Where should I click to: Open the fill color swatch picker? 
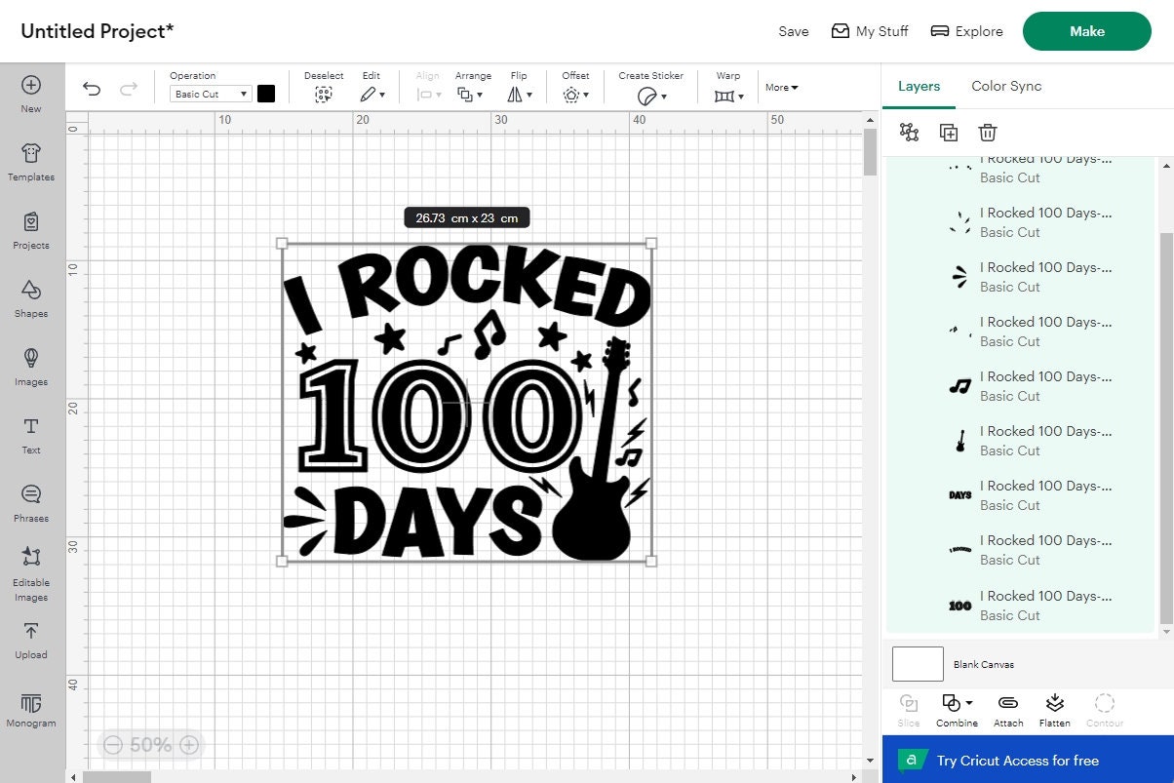click(266, 92)
